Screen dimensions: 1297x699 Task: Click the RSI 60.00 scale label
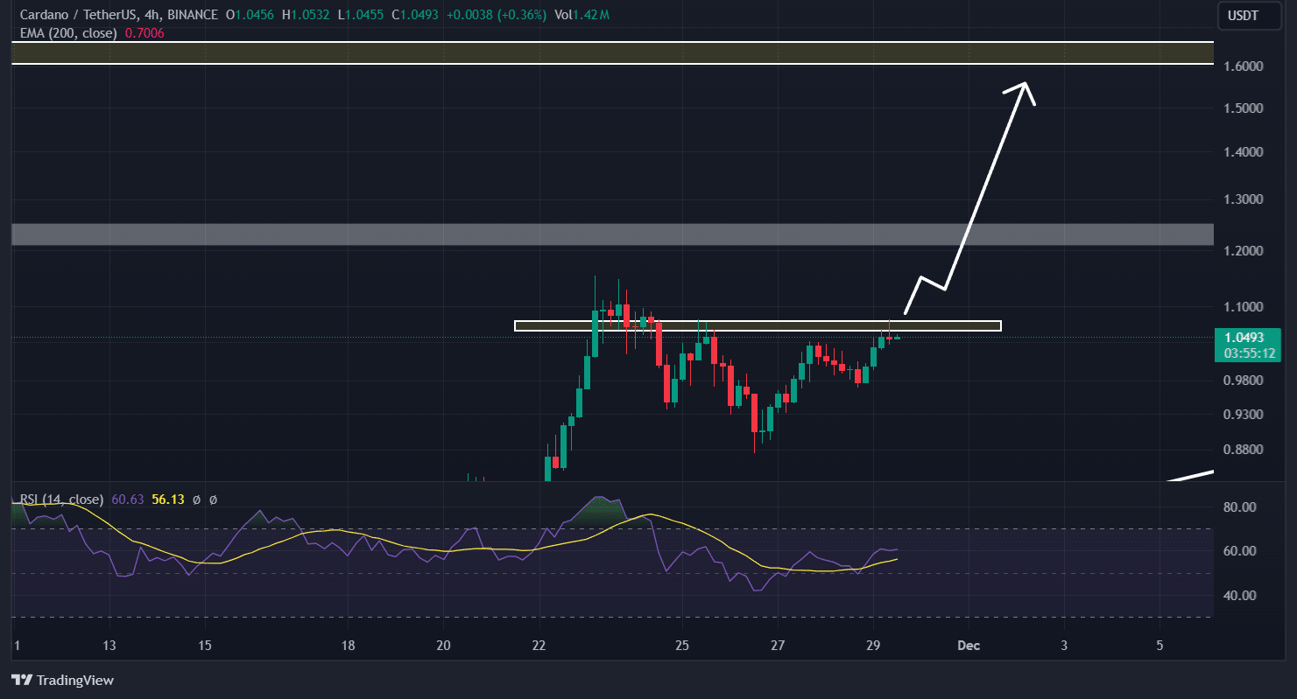coord(1240,551)
